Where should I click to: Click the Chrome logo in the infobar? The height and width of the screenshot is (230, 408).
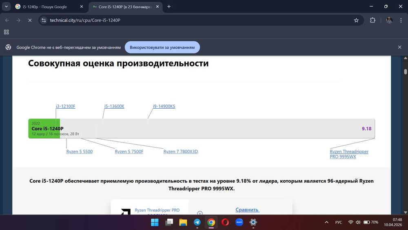pyautogui.click(x=8, y=47)
